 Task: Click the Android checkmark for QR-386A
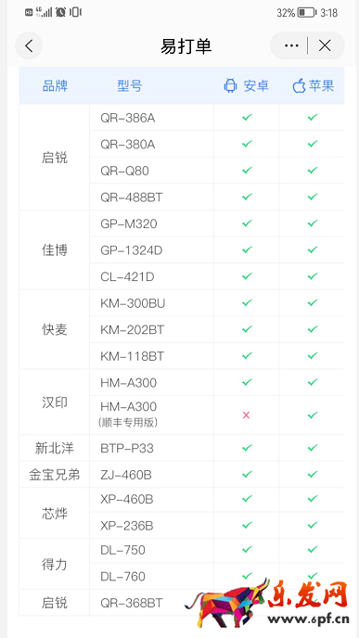[x=247, y=118]
